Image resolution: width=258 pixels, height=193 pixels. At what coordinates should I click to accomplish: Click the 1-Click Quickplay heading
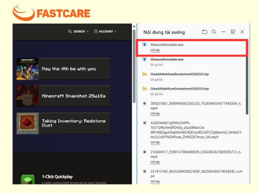57,177
